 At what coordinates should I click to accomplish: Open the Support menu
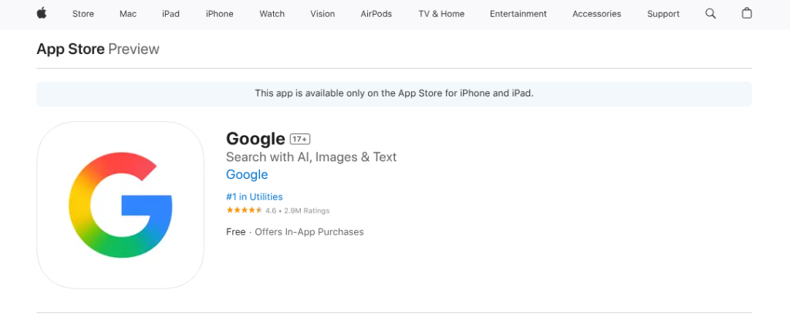click(663, 14)
